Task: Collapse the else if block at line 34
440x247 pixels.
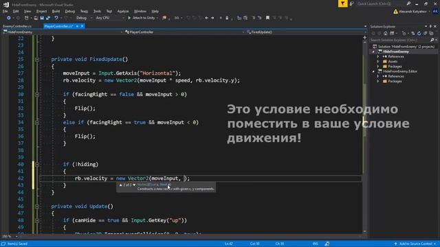Action: tap(37, 122)
